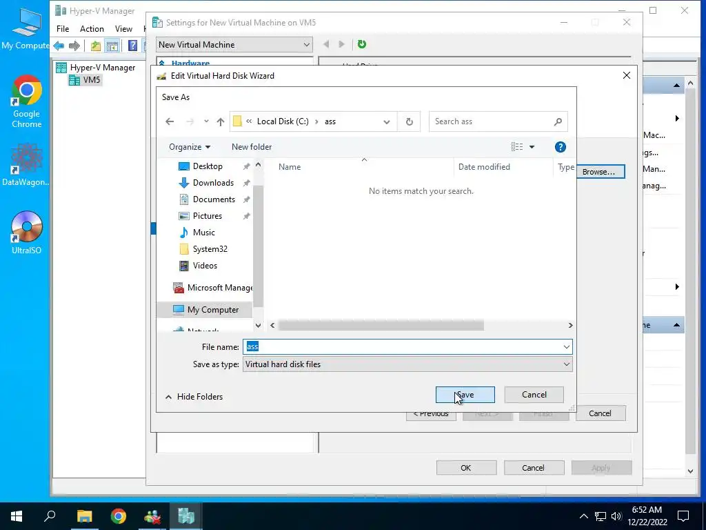Select Music in the navigation pane
The height and width of the screenshot is (530, 706).
203,233
